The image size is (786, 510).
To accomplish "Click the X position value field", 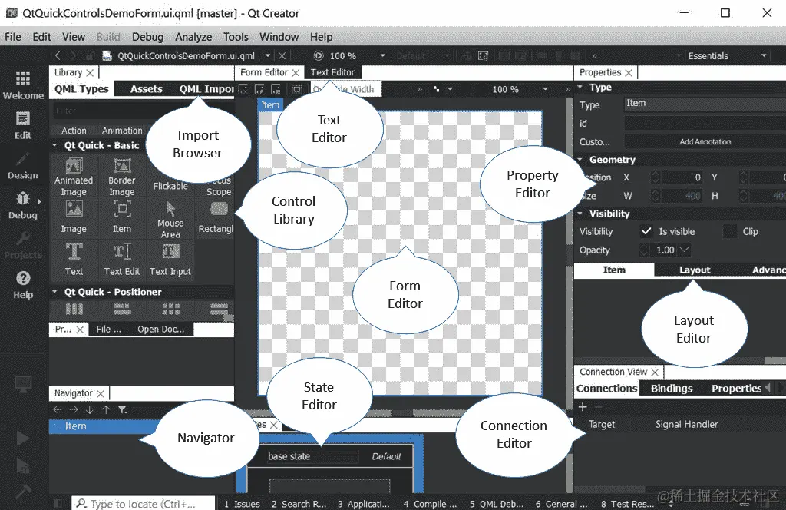I will pos(680,177).
